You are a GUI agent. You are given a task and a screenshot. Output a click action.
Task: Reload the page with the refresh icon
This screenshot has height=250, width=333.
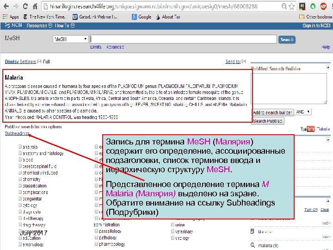[x=25, y=6]
